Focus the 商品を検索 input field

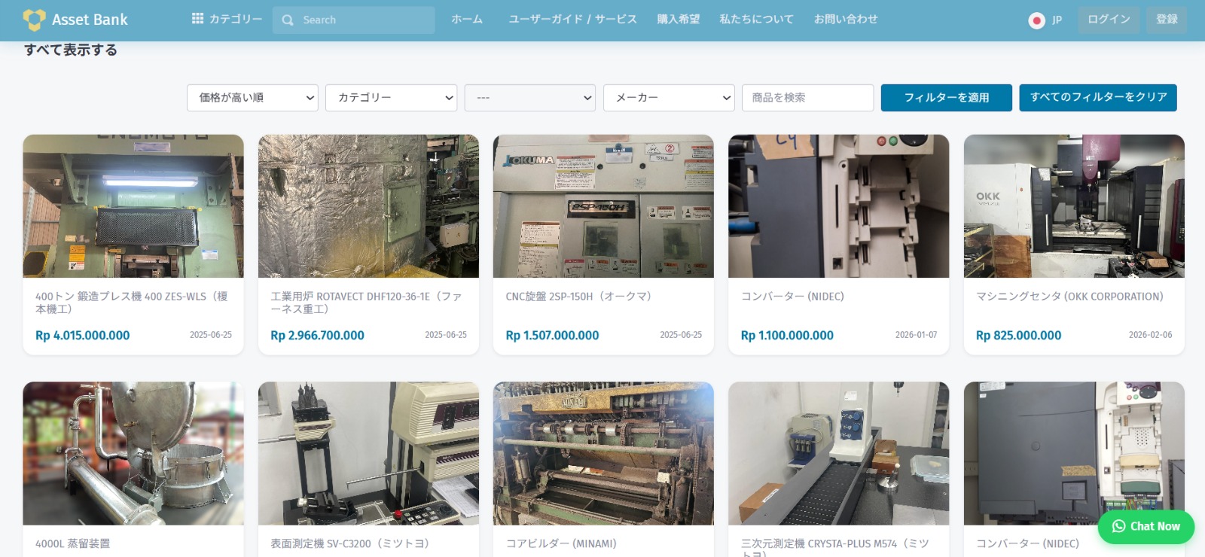[807, 98]
